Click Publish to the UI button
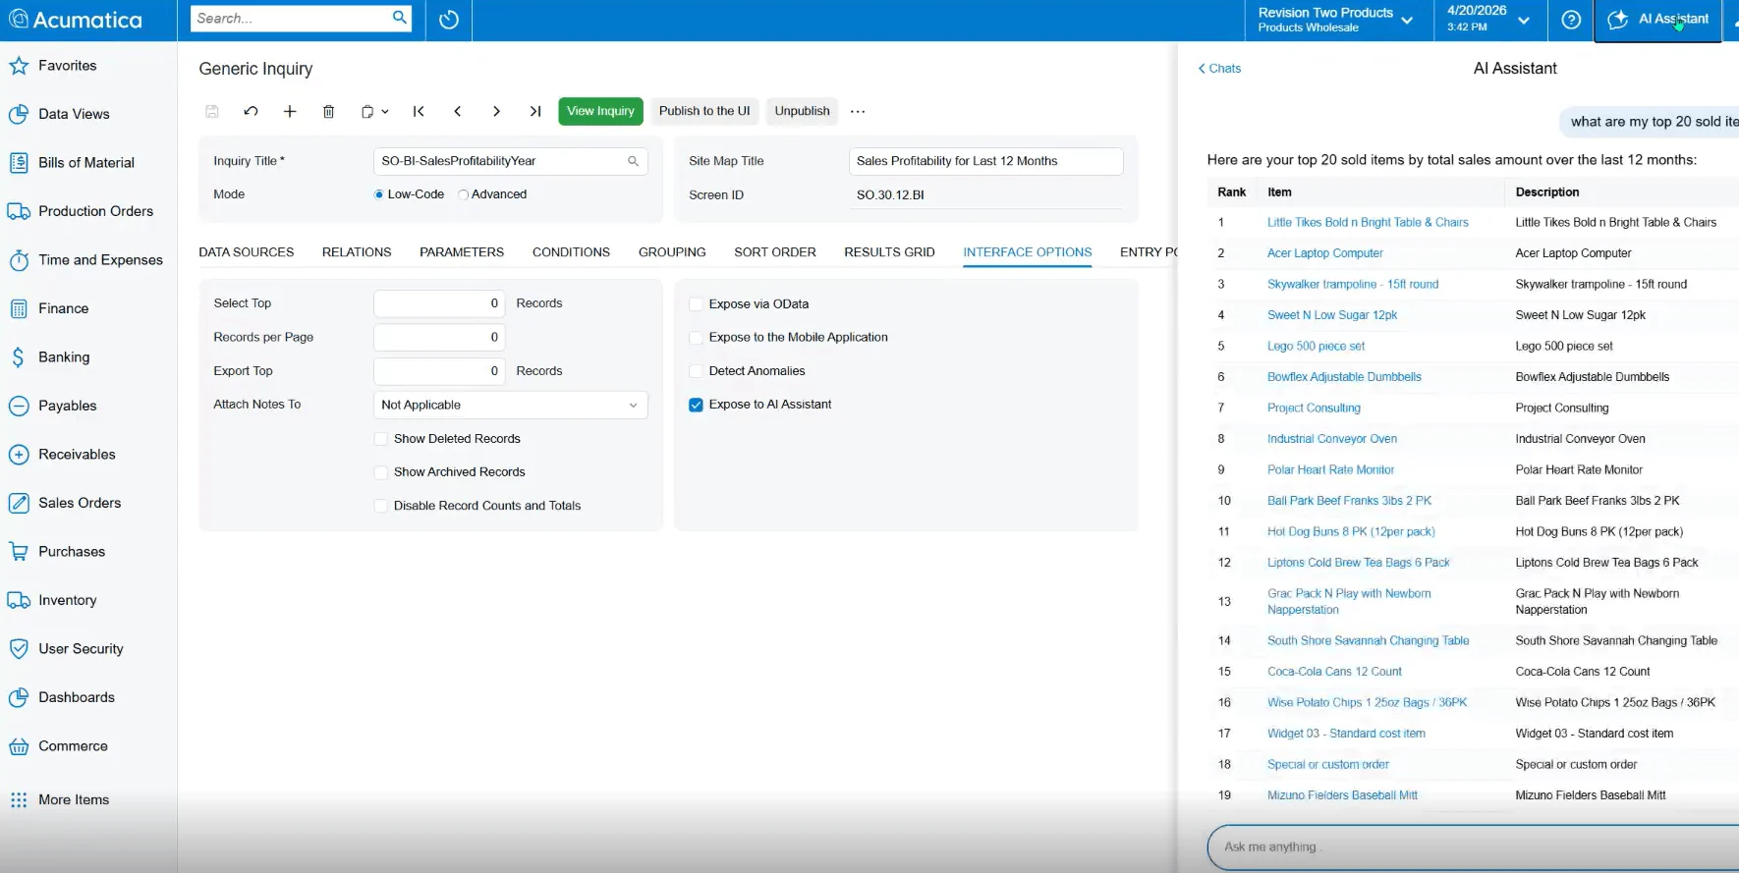Screen dimensions: 1739x873 pos(704,111)
